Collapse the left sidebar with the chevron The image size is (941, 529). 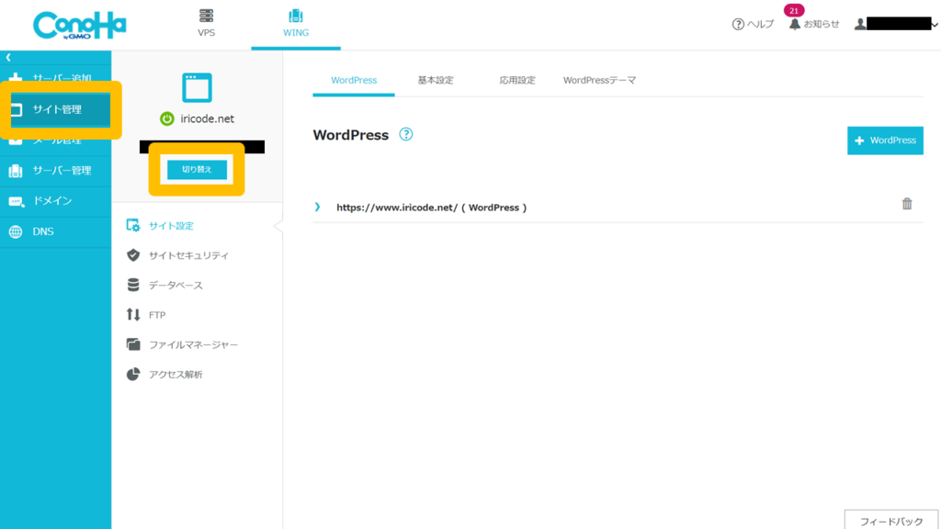(8, 58)
